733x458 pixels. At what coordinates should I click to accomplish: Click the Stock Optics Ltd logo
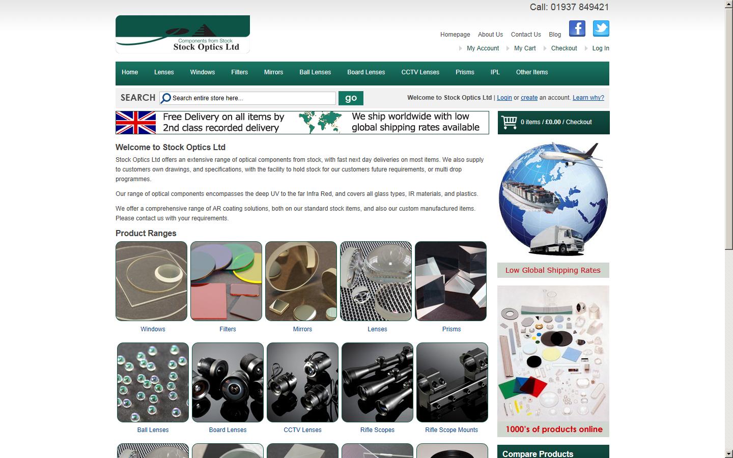click(182, 34)
